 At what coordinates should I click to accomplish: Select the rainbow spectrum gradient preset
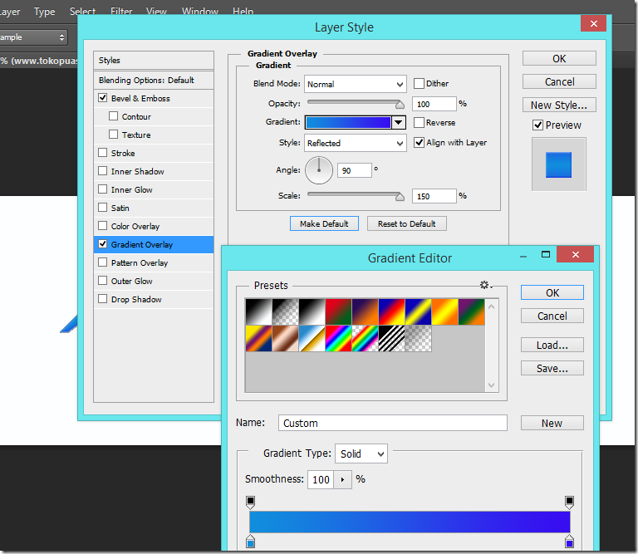338,338
